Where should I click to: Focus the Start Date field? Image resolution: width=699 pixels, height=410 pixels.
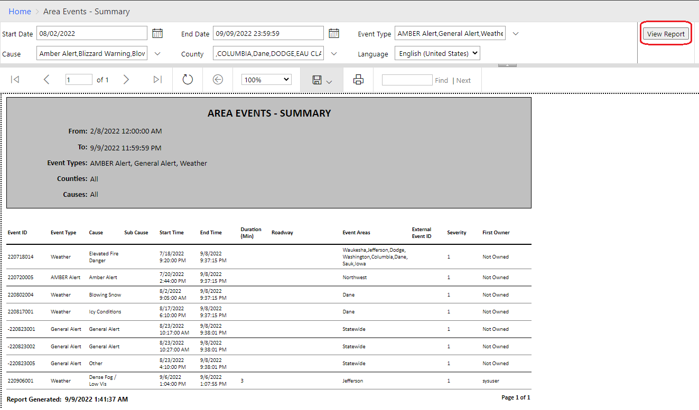coord(92,33)
